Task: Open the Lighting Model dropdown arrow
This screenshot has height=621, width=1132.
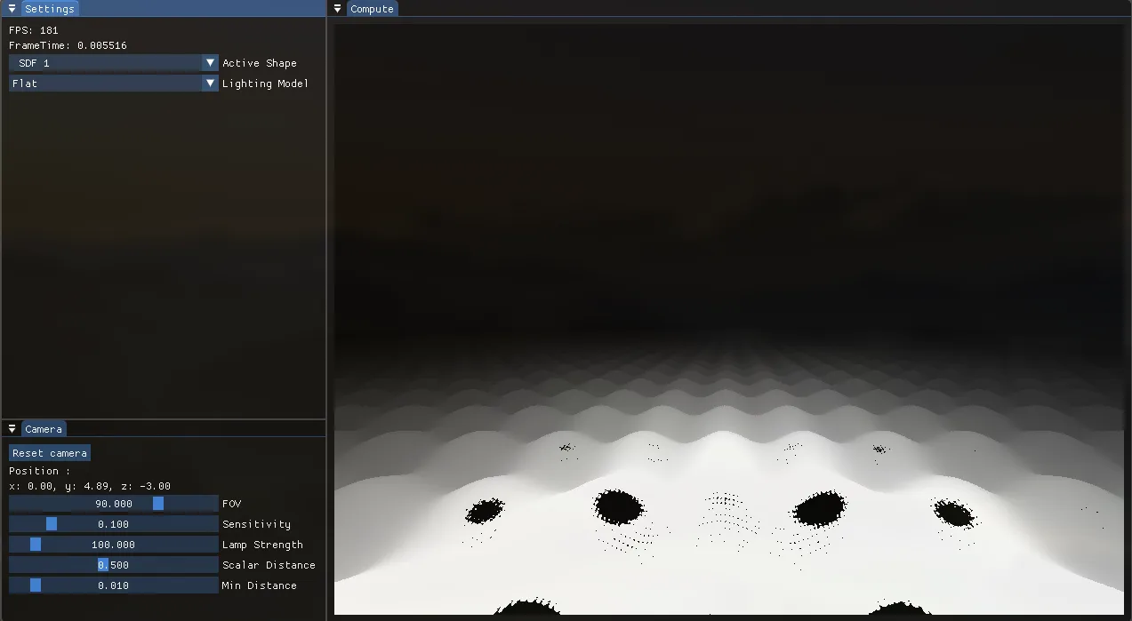Action: pyautogui.click(x=211, y=84)
